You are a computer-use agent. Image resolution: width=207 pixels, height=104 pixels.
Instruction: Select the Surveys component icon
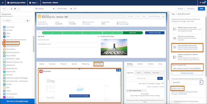(4, 84)
